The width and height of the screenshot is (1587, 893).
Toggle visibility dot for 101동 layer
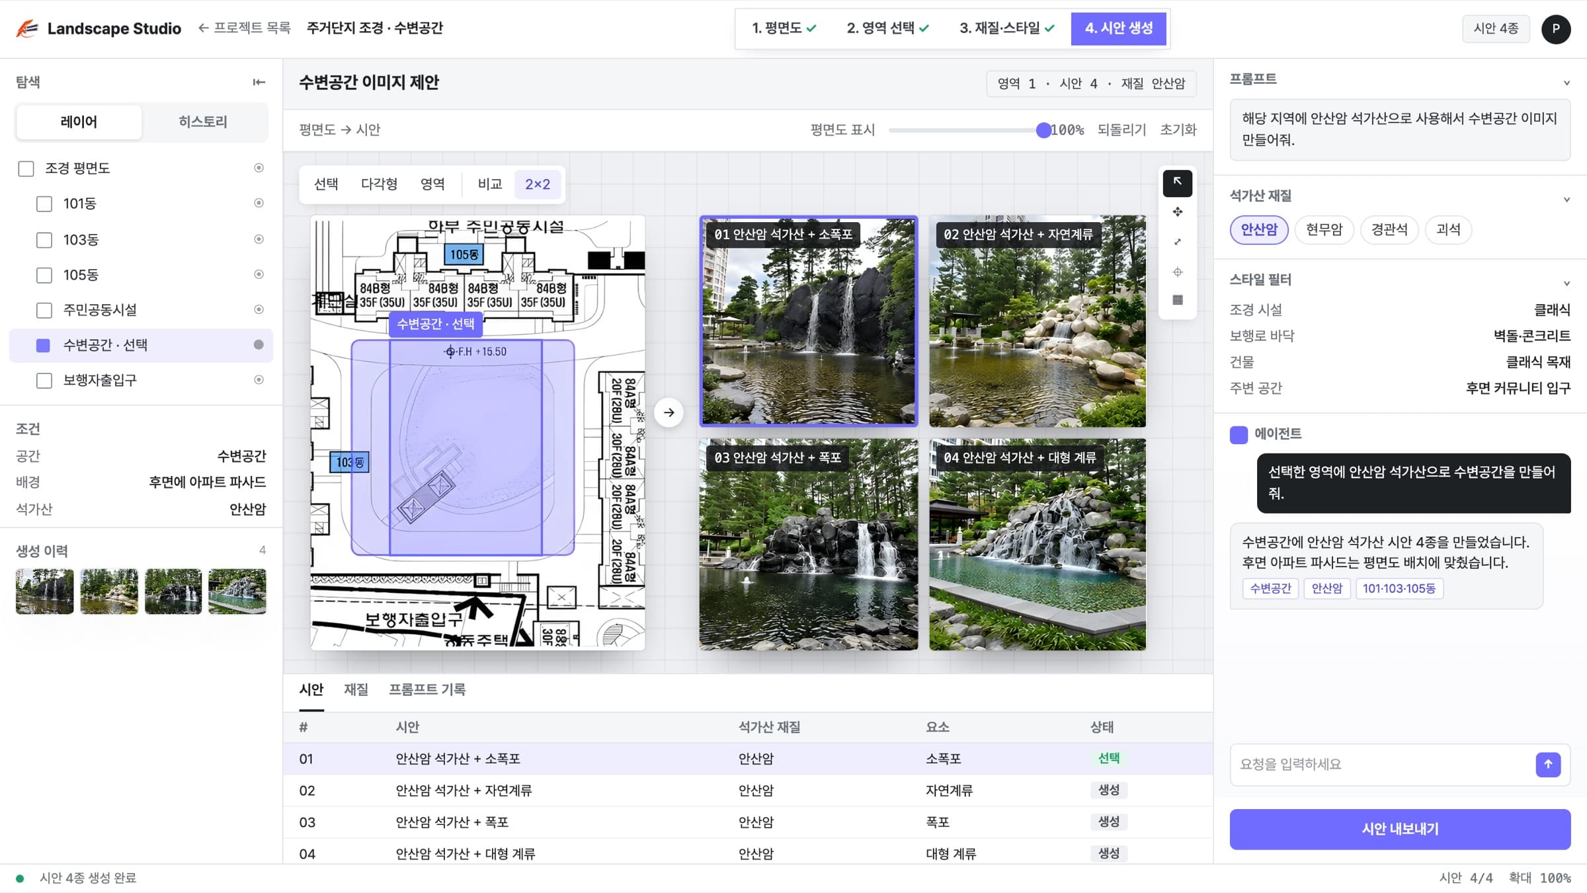pyautogui.click(x=259, y=203)
